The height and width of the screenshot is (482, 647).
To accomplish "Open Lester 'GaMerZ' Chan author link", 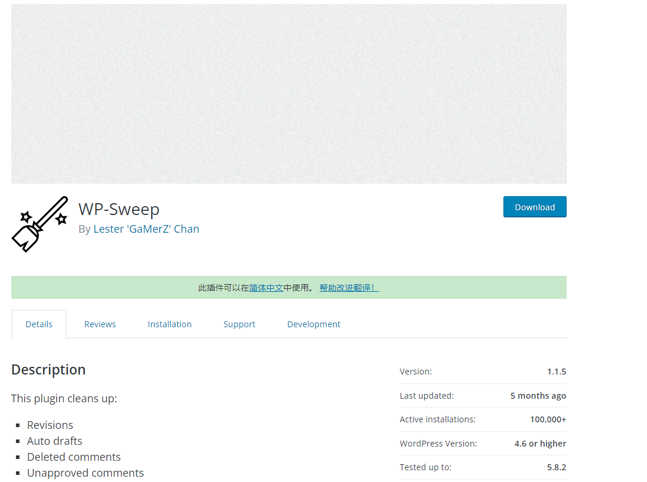I will click(146, 229).
